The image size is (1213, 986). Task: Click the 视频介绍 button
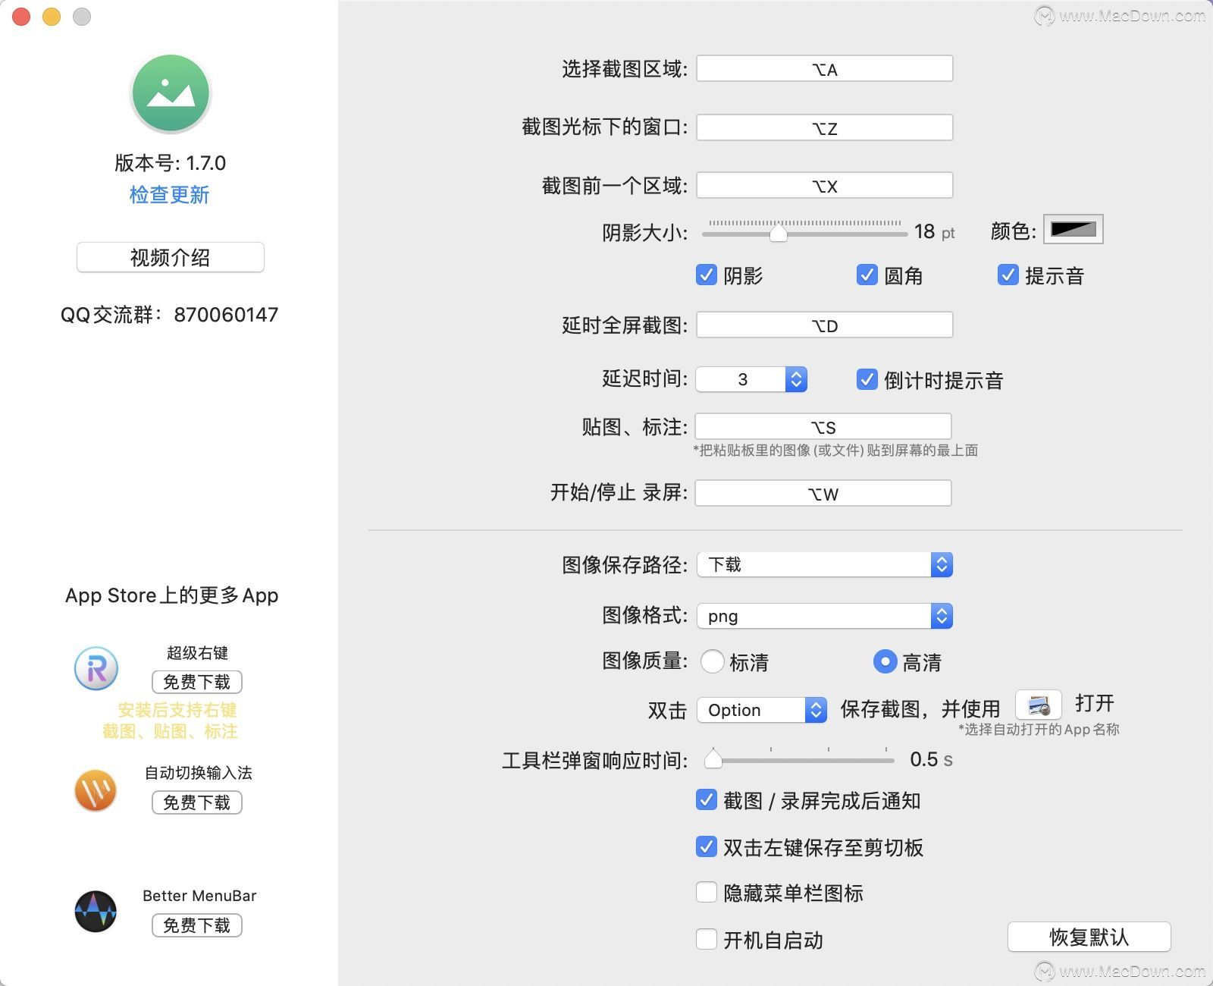(171, 257)
